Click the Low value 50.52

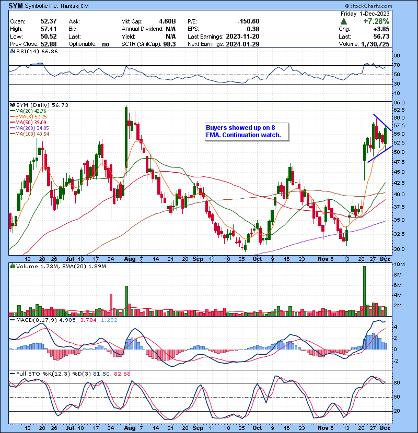[x=49, y=37]
